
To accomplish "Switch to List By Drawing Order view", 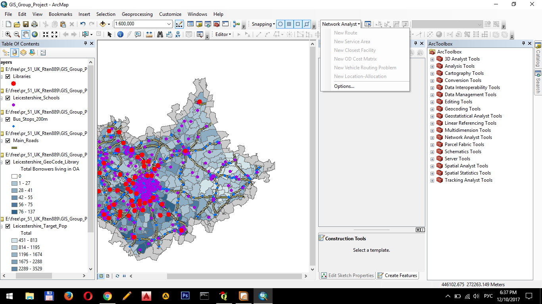I will coord(6,53).
